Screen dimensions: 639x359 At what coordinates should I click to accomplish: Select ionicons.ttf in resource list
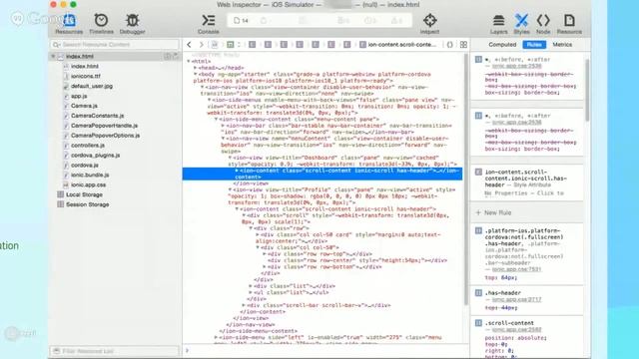(x=85, y=76)
